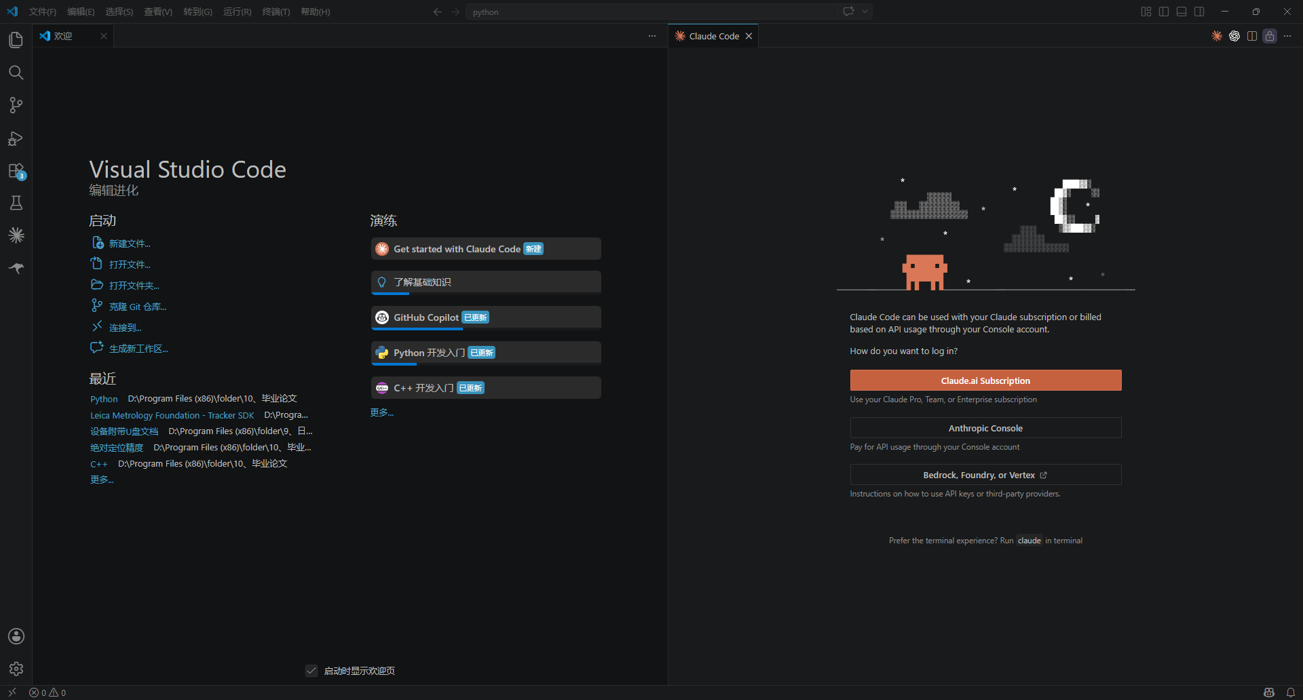Toggle the secondary side bar layout button

[x=1199, y=12]
